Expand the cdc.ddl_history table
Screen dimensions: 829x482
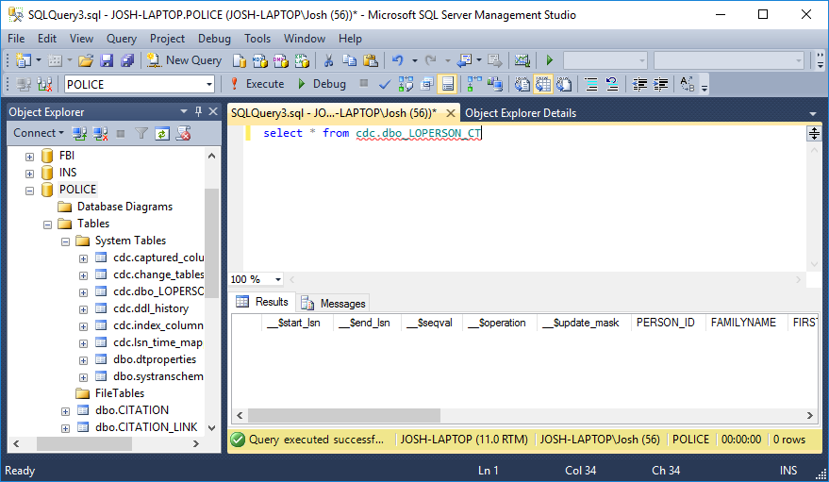pyautogui.click(x=84, y=309)
